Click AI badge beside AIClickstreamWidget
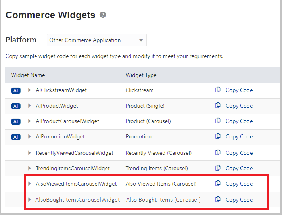Image resolution: width=282 pixels, height=215 pixels. [15, 90]
